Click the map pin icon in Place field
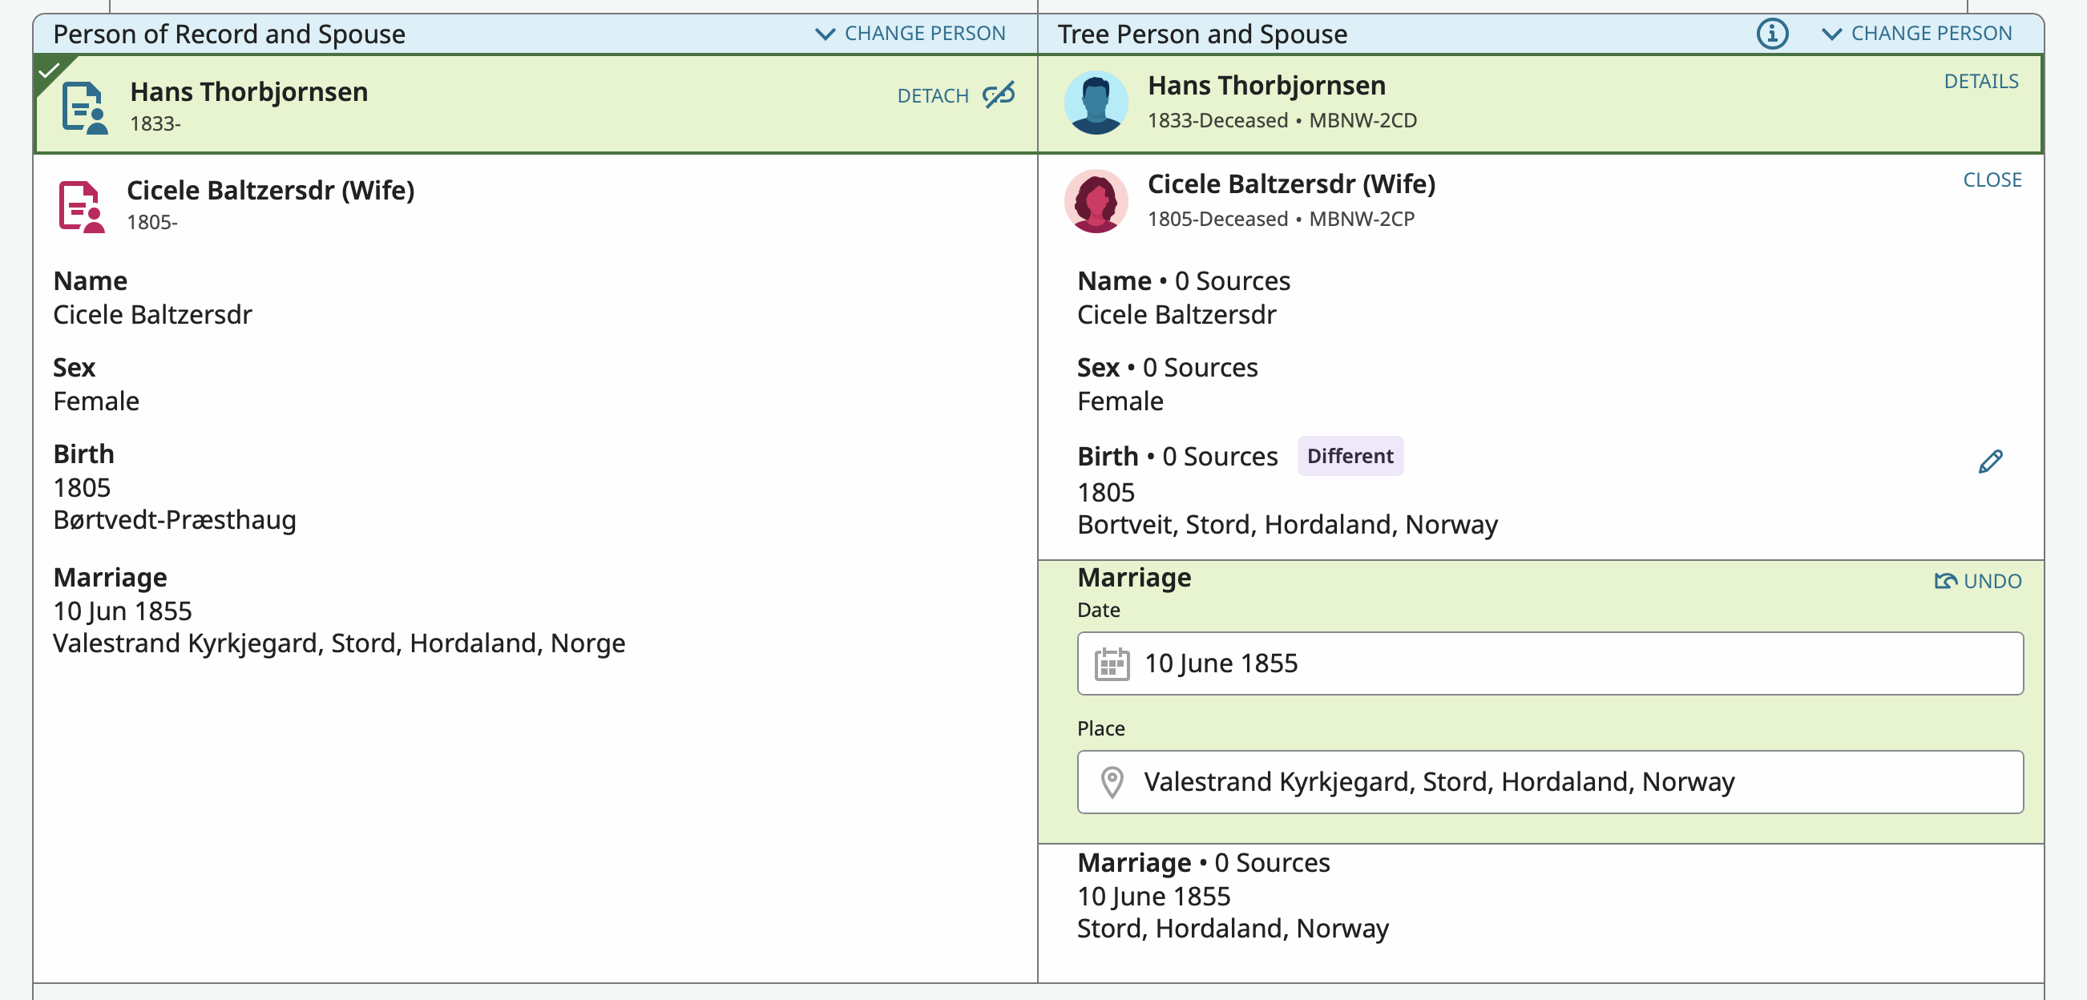 pos(1112,782)
